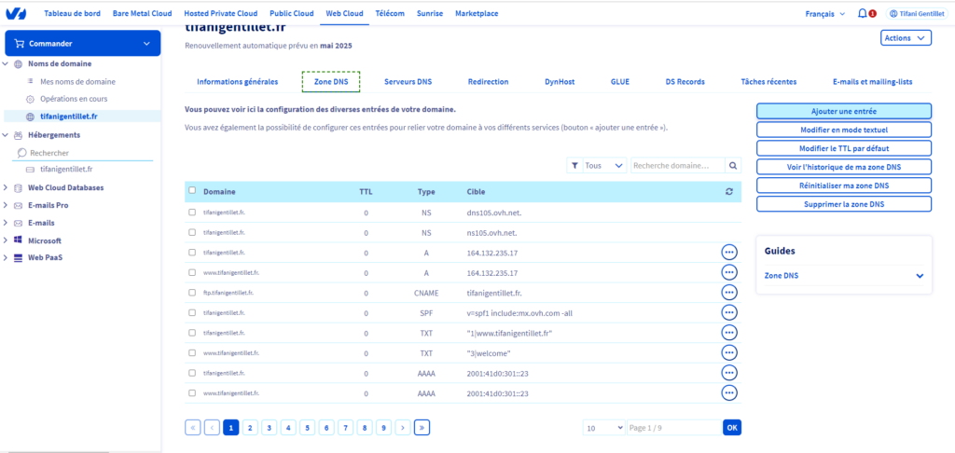Check the box for dns105.ovh.net NS row
955x453 pixels.
tap(192, 213)
